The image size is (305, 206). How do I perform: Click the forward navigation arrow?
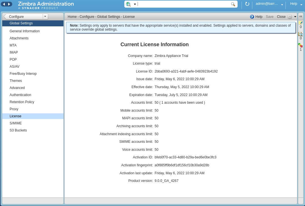tap(9, 4)
